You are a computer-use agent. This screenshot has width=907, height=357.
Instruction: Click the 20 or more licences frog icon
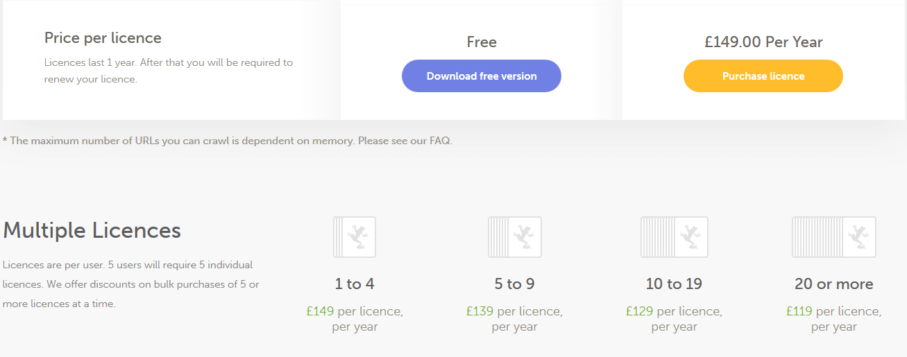point(833,237)
